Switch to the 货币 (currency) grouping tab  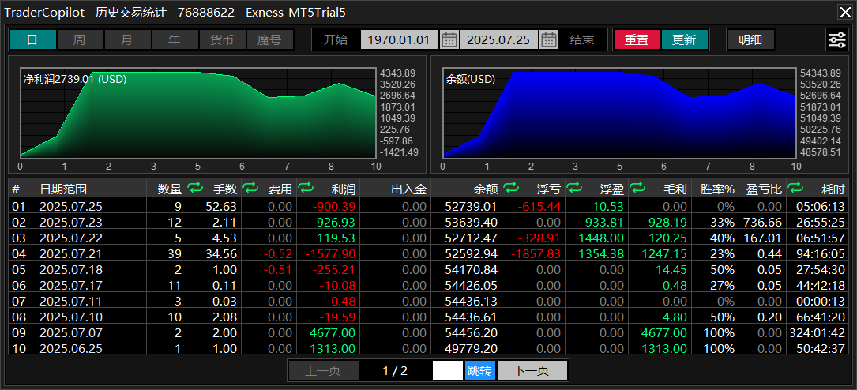coord(222,40)
